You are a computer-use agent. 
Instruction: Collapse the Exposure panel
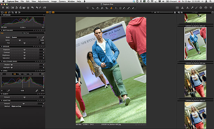pyautogui.click(x=2, y=46)
